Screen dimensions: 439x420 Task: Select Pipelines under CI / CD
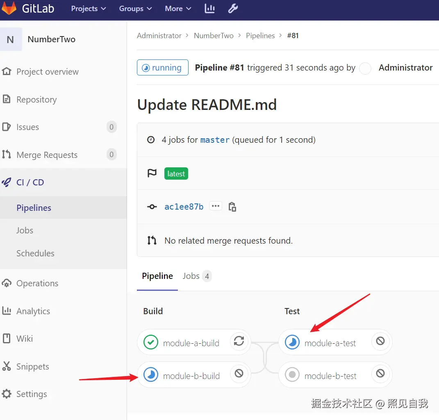[x=34, y=208]
